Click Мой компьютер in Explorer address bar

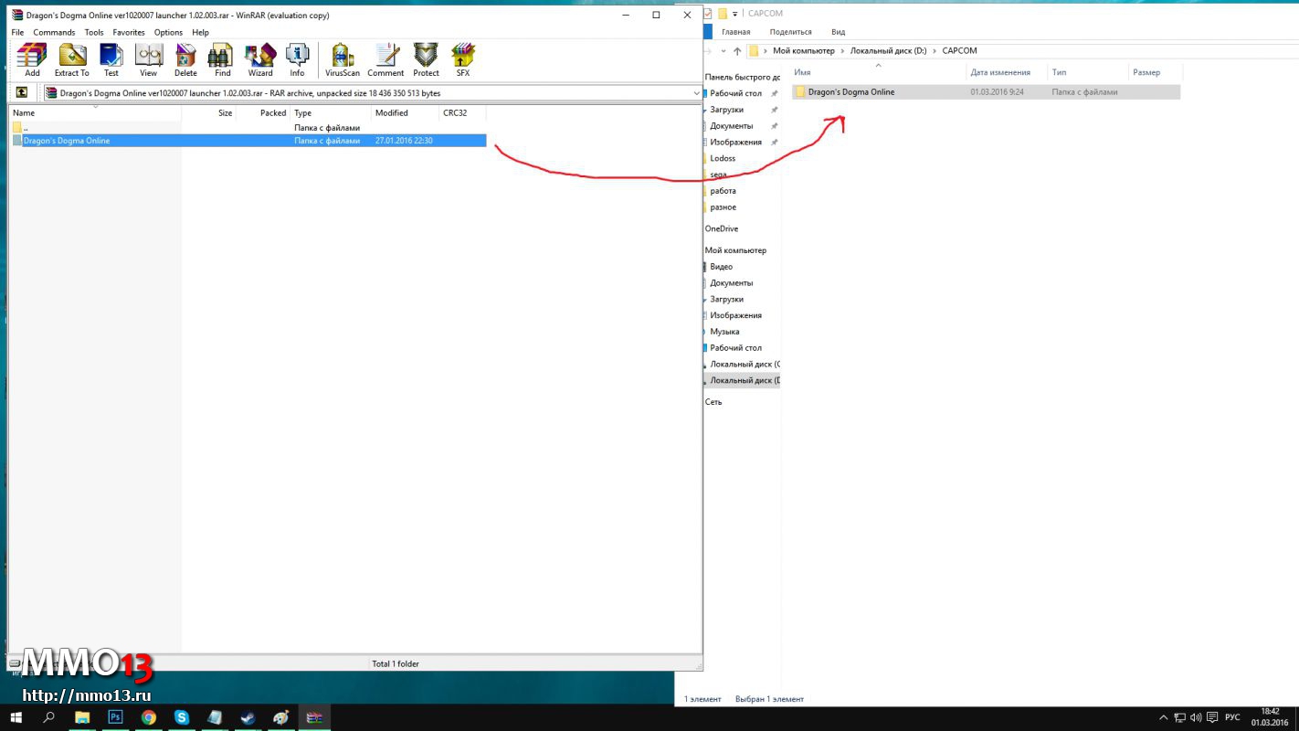point(803,51)
